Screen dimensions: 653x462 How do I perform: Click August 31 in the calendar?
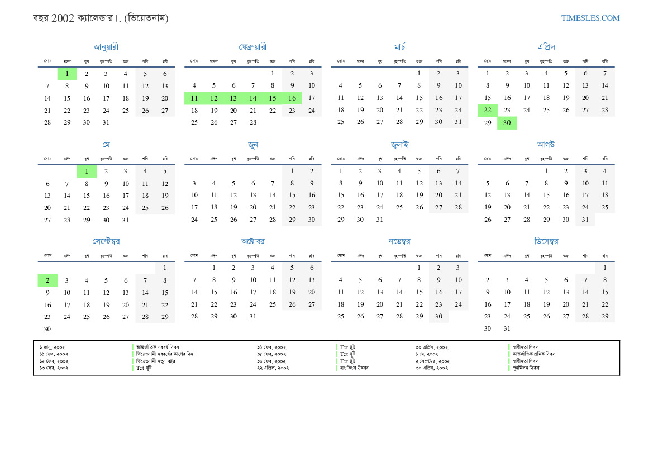pyautogui.click(x=585, y=220)
